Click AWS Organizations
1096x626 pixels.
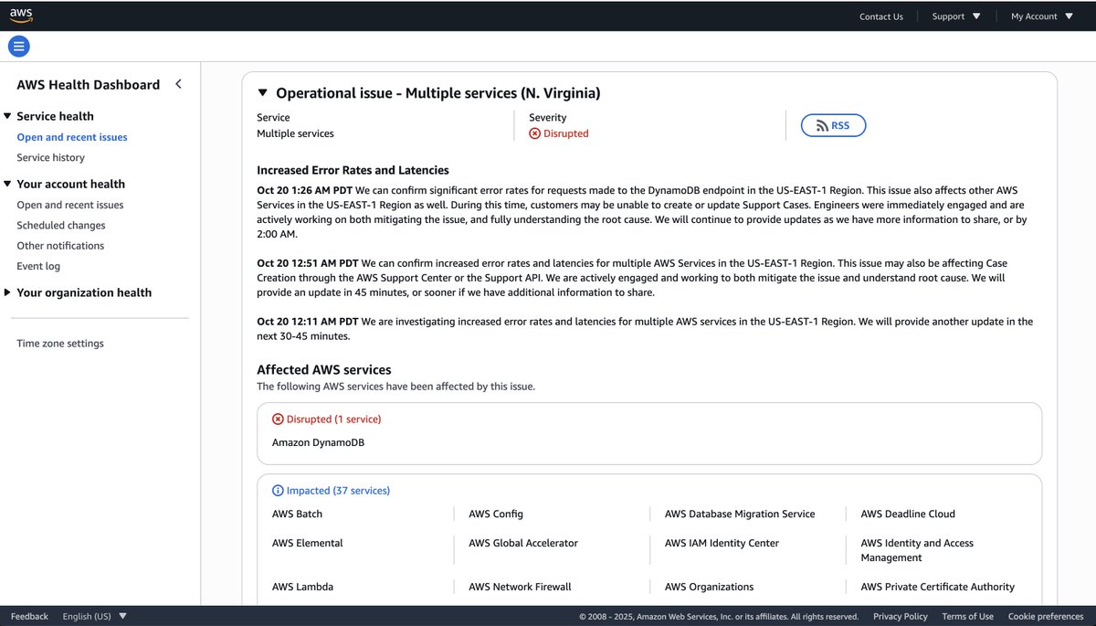pos(710,587)
